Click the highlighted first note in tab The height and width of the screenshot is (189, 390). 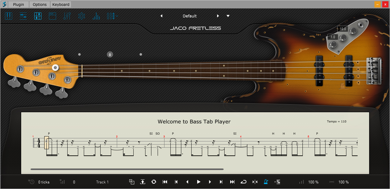[46, 142]
